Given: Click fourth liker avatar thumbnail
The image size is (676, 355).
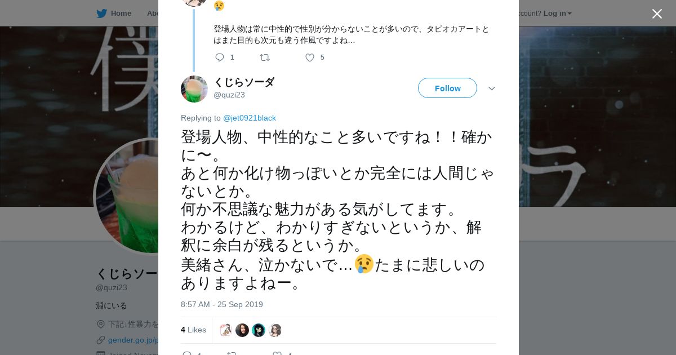Looking at the screenshot, I should 275,330.
